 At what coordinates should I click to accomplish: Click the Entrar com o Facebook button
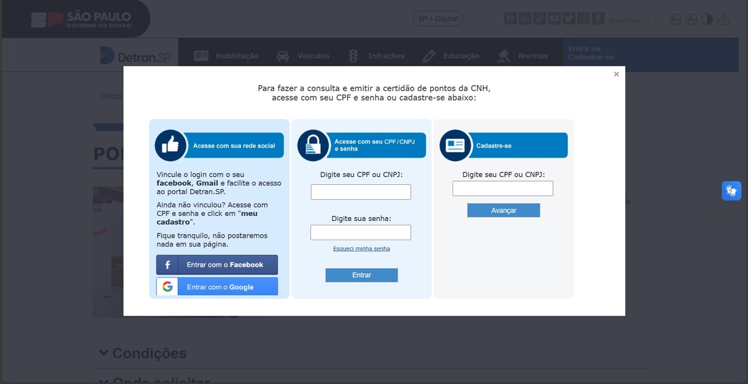click(x=217, y=265)
